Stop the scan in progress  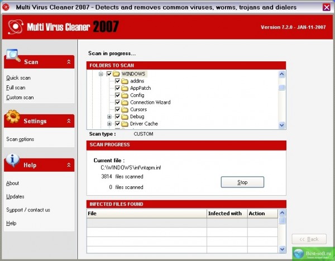242,182
